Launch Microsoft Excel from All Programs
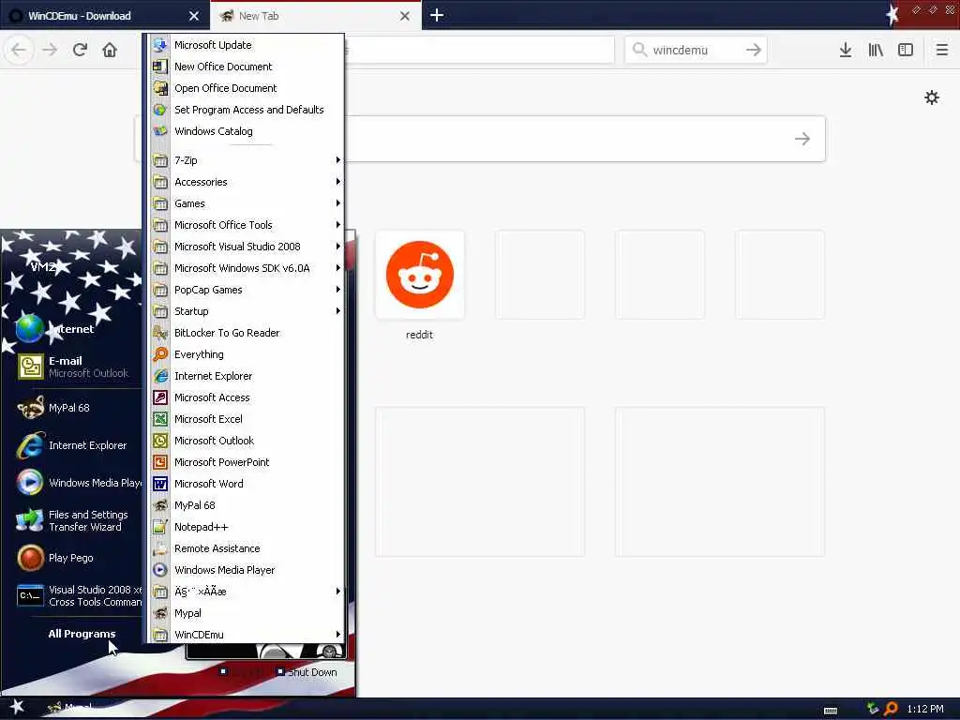 (247, 419)
